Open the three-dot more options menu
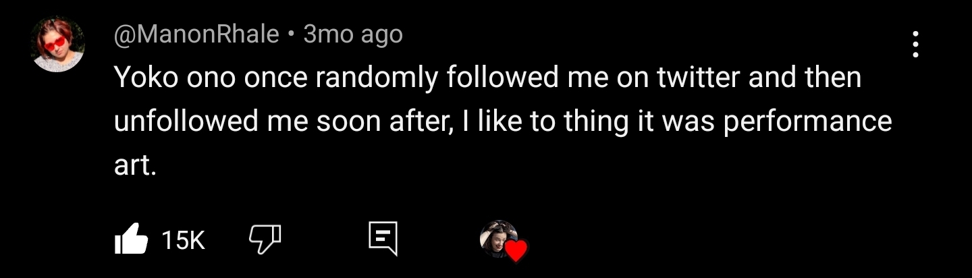This screenshot has width=972, height=278. click(915, 44)
